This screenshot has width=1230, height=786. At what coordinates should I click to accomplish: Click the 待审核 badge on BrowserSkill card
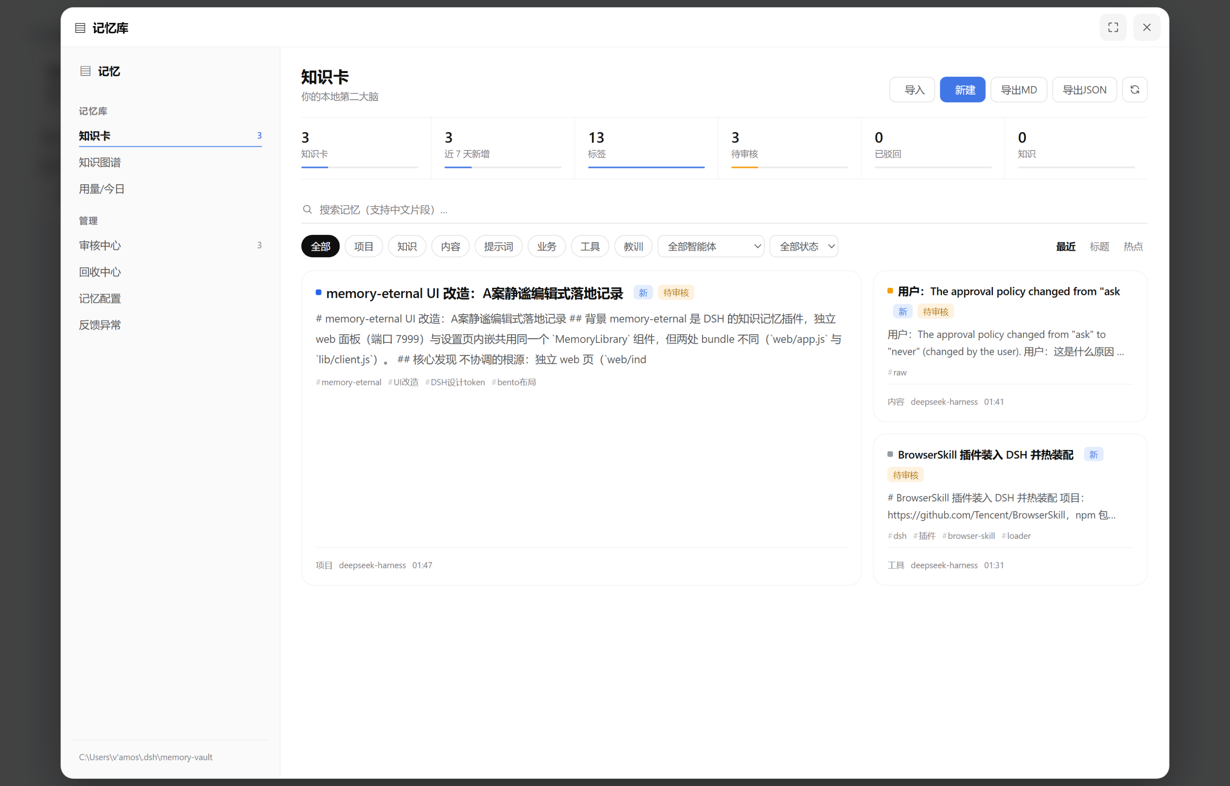[x=905, y=475]
